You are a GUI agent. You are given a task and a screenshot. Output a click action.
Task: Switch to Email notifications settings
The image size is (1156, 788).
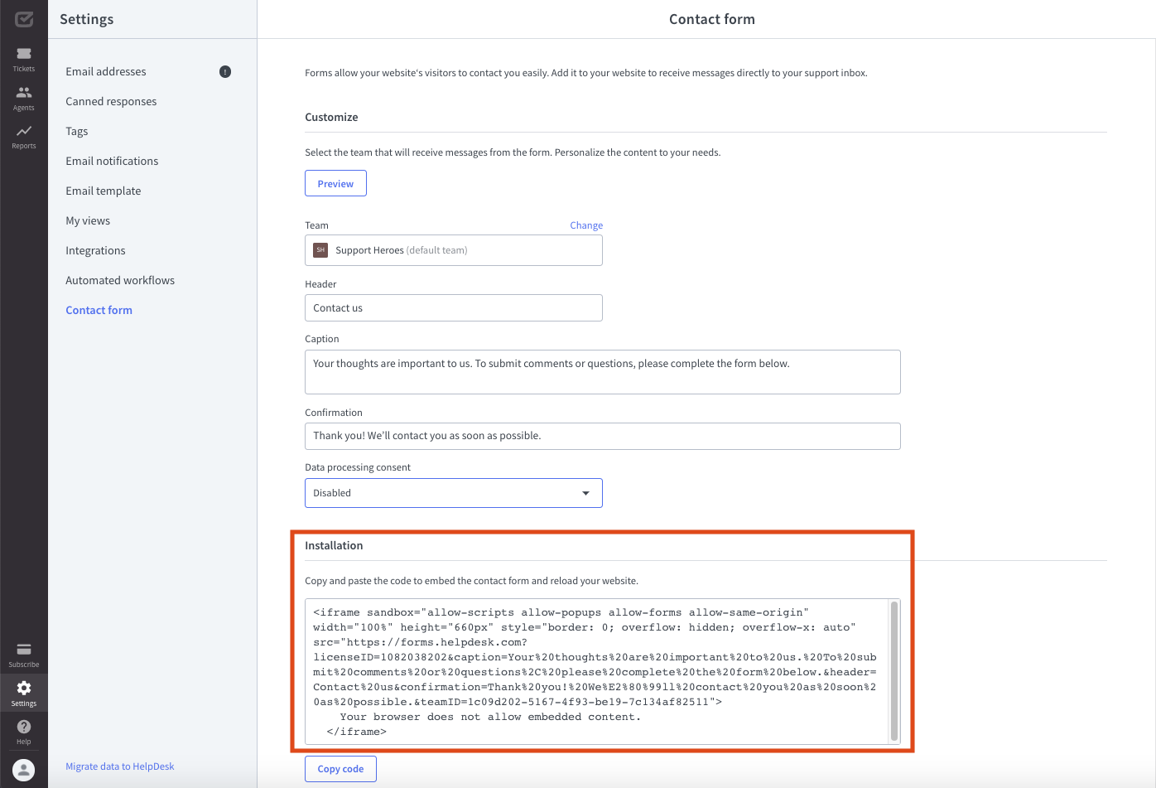[112, 160]
